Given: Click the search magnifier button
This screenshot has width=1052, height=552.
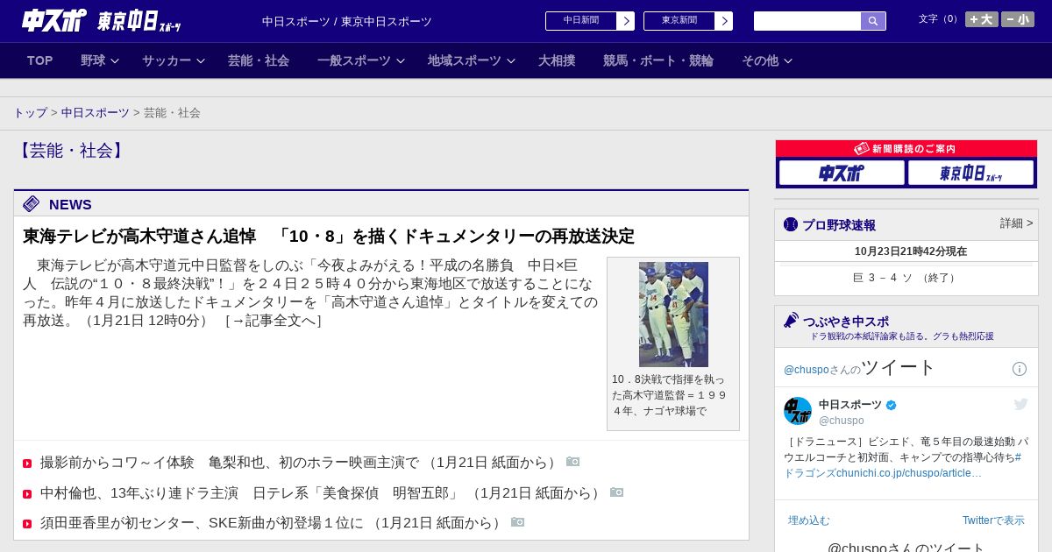Looking at the screenshot, I should [x=873, y=21].
